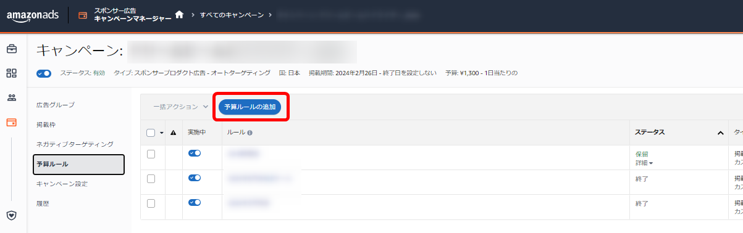Open 掲載枠 menu item
This screenshot has height=233, width=743.
(46, 125)
